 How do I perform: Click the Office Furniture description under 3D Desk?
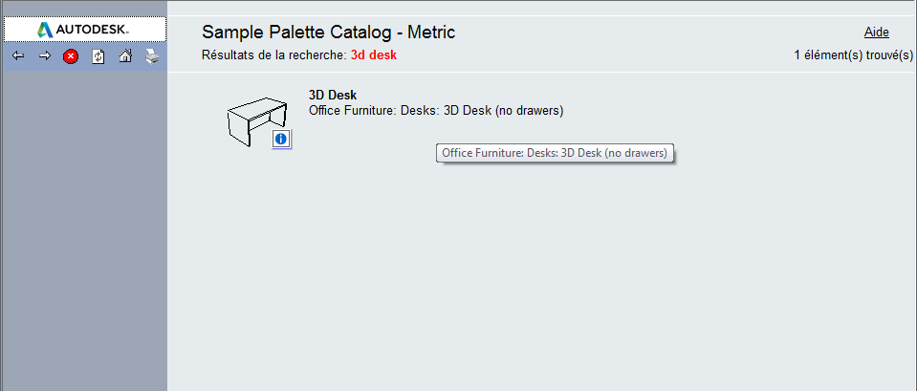click(436, 111)
